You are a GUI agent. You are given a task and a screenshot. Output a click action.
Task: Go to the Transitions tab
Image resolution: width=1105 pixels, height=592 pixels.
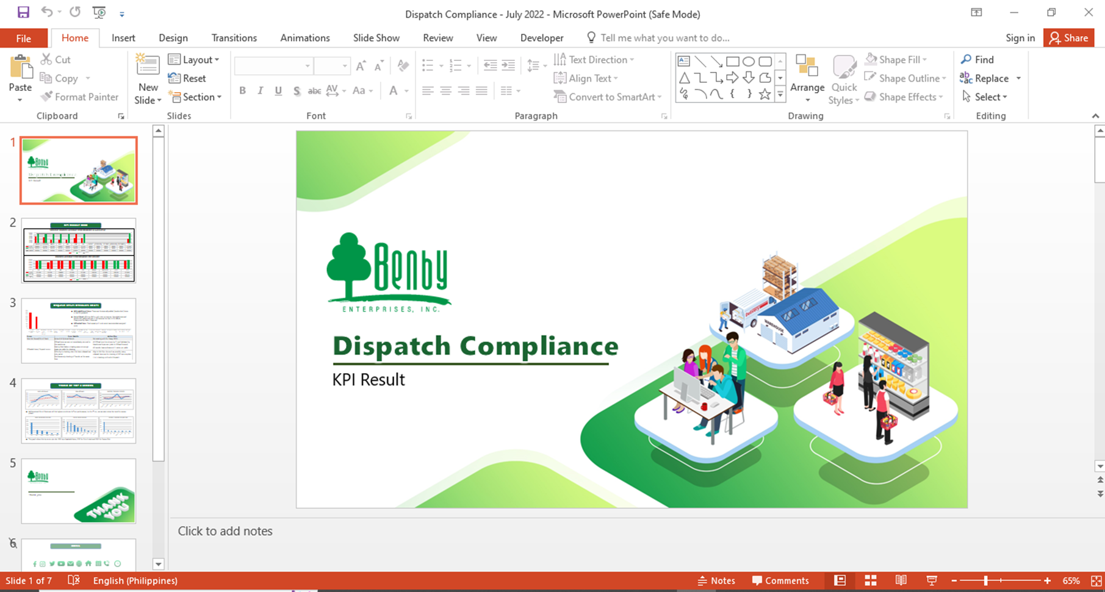[234, 38]
